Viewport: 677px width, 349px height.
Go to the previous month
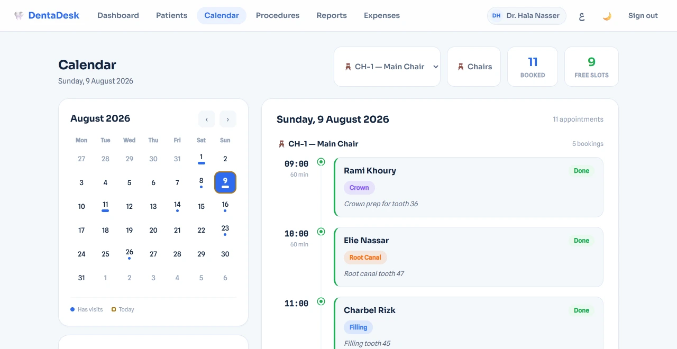[207, 119]
